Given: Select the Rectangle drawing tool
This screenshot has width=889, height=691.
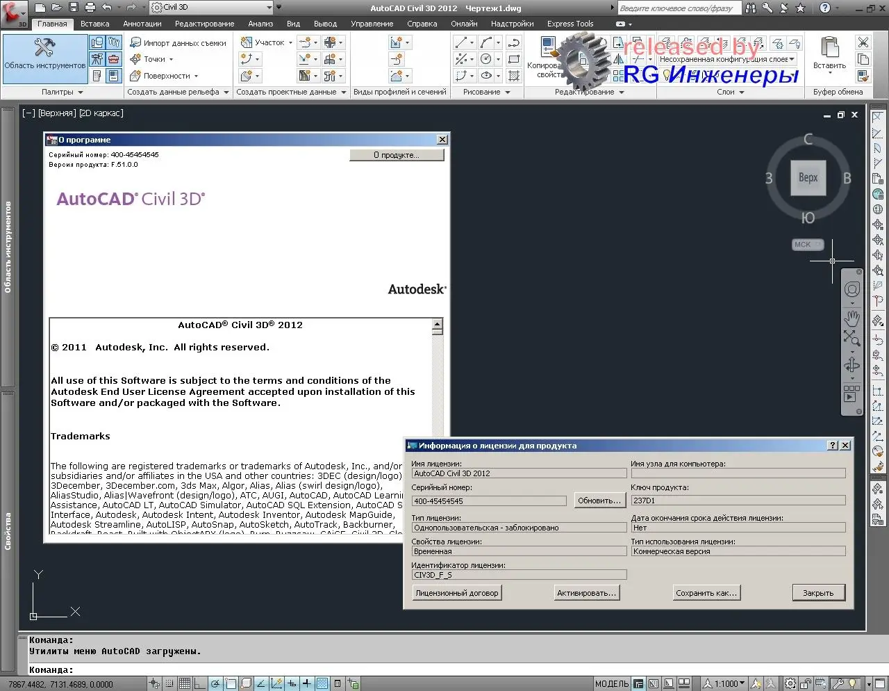Looking at the screenshot, I should tap(514, 59).
